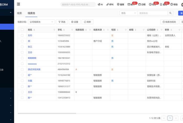The height and width of the screenshot is (123, 183).
Task: Tick the checkbox for 刘丹
Action: 22,35
